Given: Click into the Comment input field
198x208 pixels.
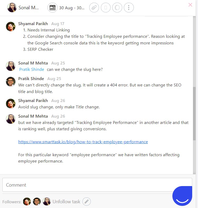Looking at the screenshot, I should point(97,185).
